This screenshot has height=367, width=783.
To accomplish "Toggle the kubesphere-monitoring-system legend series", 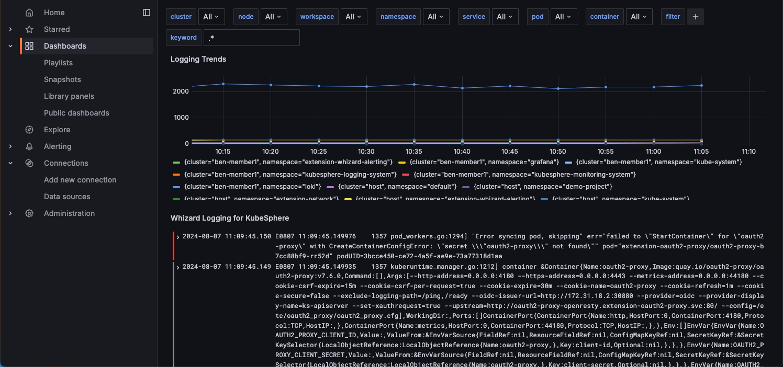I will coord(524,174).
